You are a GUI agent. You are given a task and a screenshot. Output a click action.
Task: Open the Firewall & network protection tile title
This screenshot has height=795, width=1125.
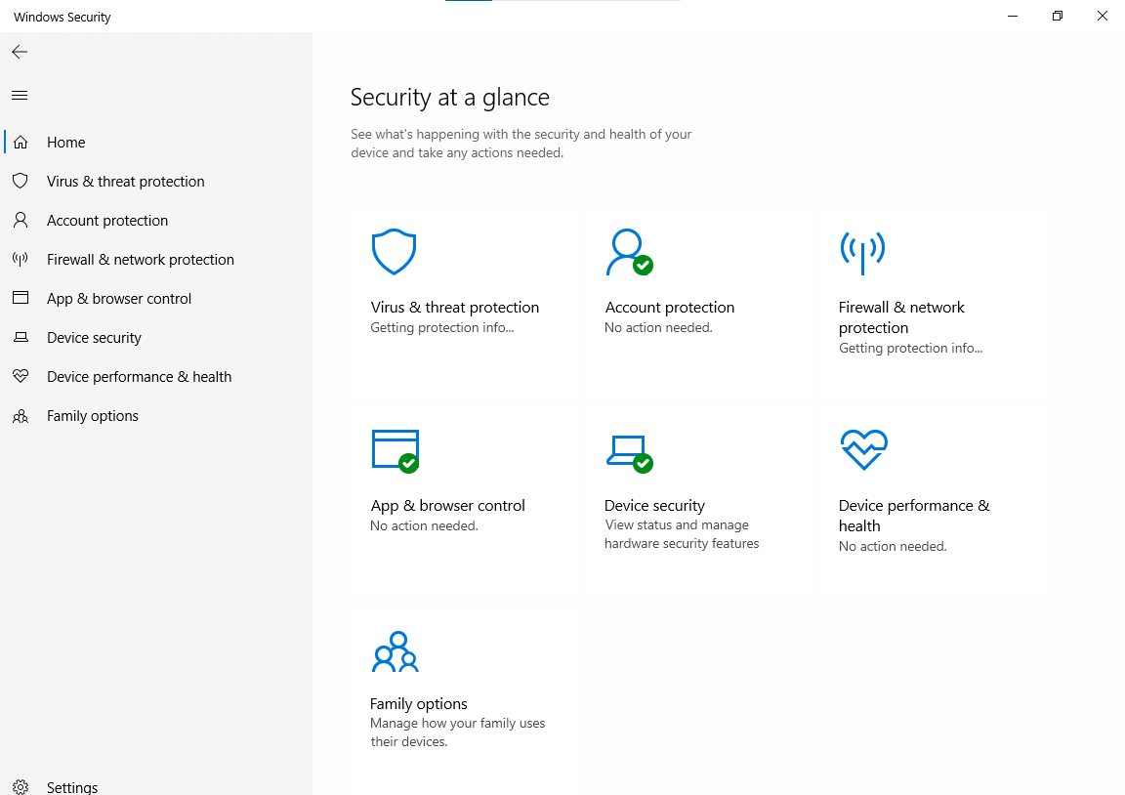[902, 317]
